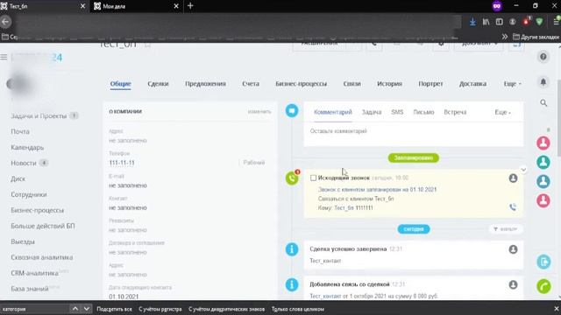Image resolution: width=561 pixels, height=315 pixels.
Task: Click the 'Запланировано' green label
Action: coord(413,157)
